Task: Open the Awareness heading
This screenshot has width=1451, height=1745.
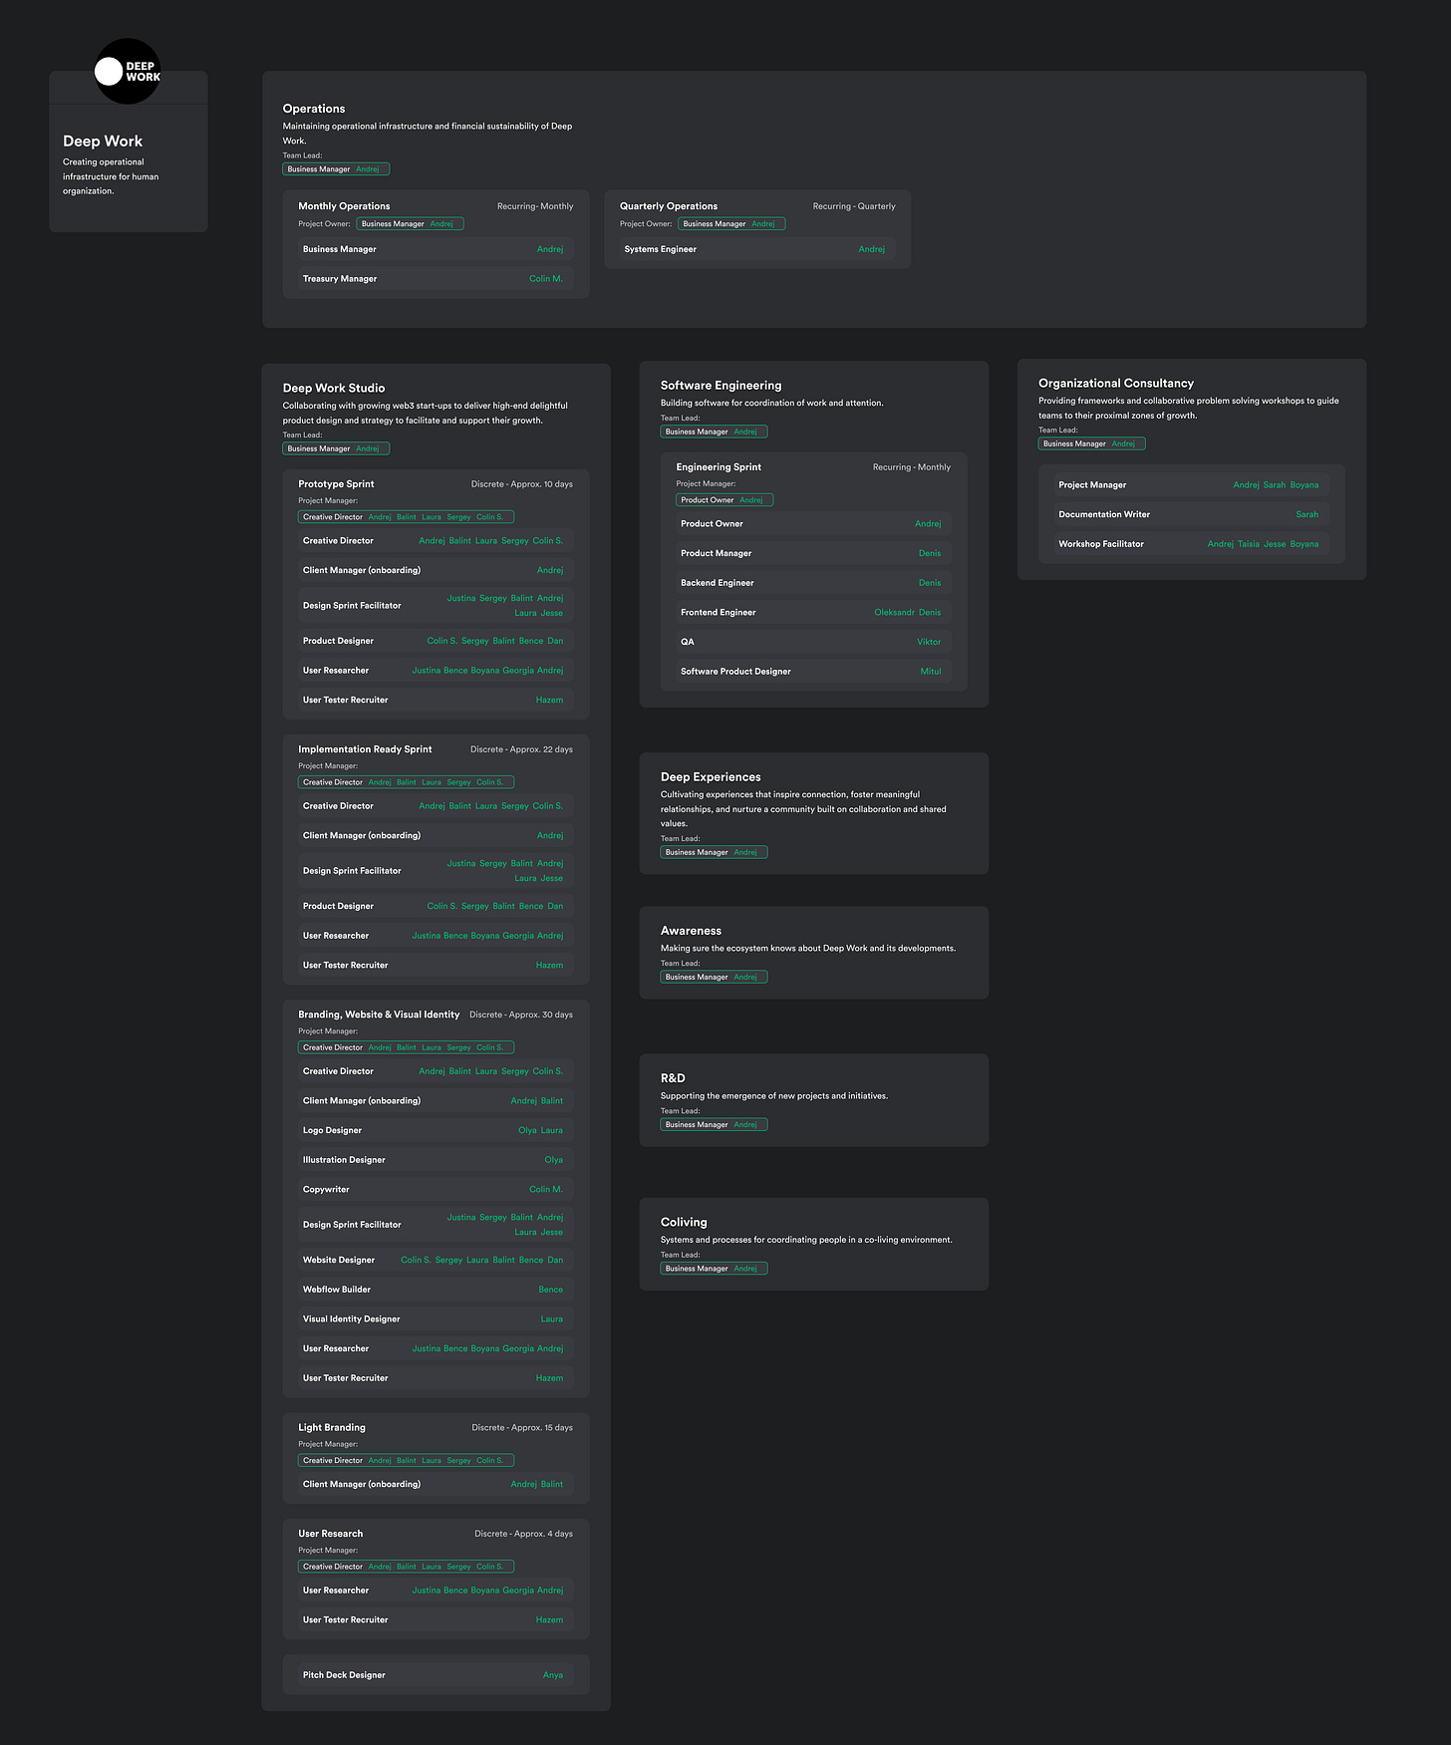Action: click(x=691, y=931)
